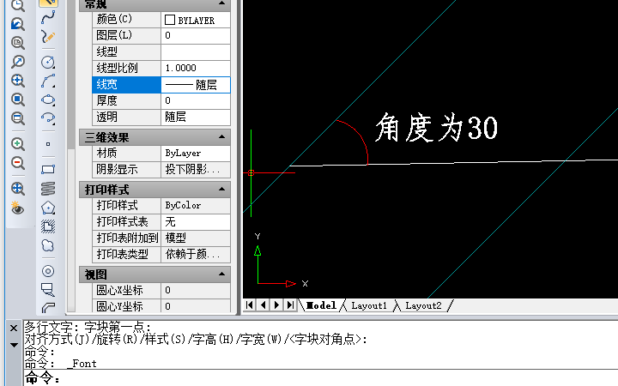Choose the Elliptical Arc tool
Screen dimensions: 618x386
tap(48, 118)
